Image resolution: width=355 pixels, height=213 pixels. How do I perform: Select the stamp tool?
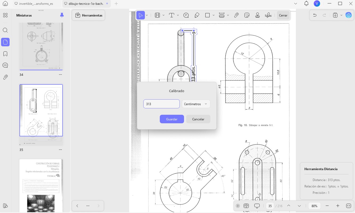pos(257,15)
